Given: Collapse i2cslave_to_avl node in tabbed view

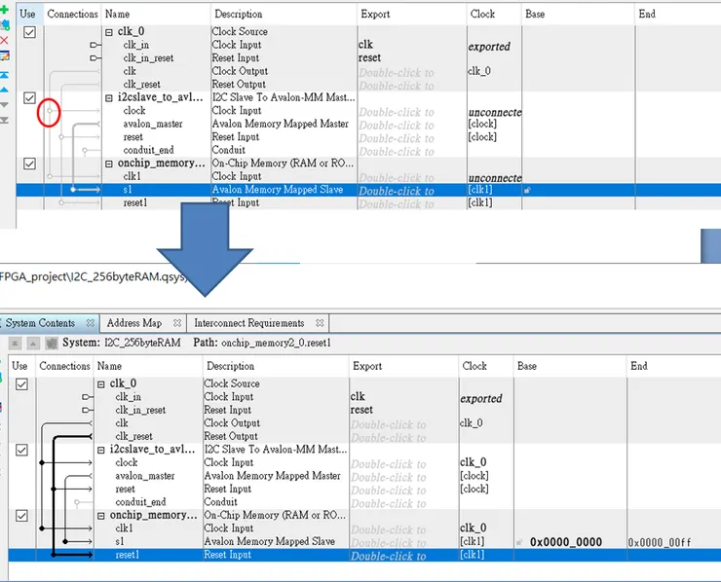Looking at the screenshot, I should (x=101, y=451).
